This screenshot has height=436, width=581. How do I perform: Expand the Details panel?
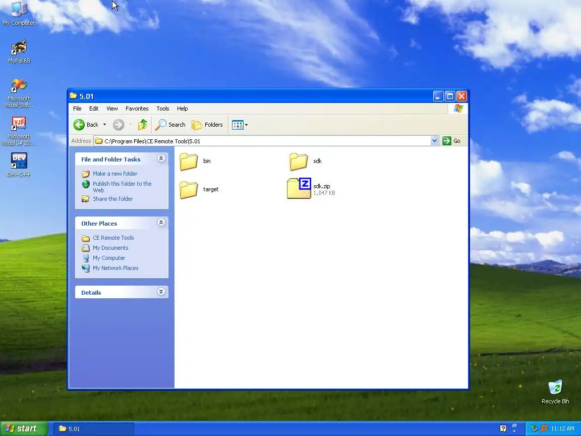[x=161, y=291]
